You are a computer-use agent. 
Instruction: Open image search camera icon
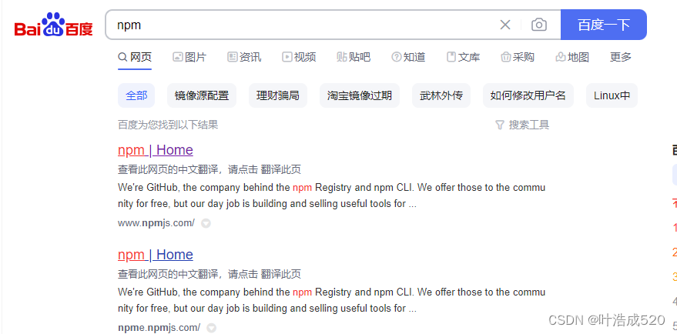tap(538, 25)
